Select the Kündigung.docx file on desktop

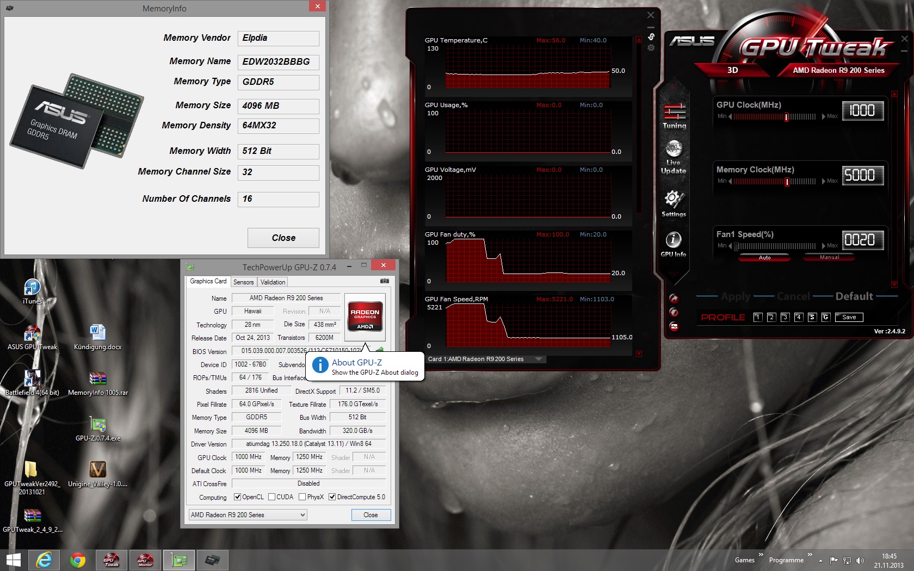[97, 337]
